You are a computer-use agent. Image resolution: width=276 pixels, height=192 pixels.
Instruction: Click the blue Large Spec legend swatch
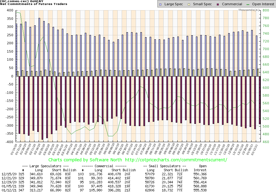[x=160, y=4]
